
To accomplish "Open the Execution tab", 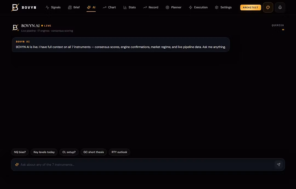I will click(198, 7).
